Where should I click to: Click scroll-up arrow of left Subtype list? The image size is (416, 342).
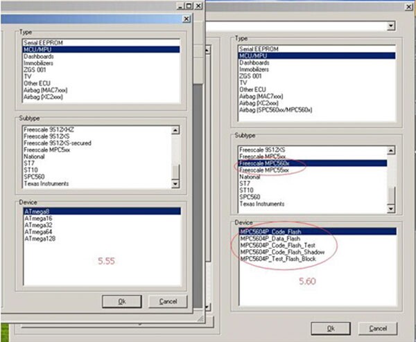coord(175,129)
